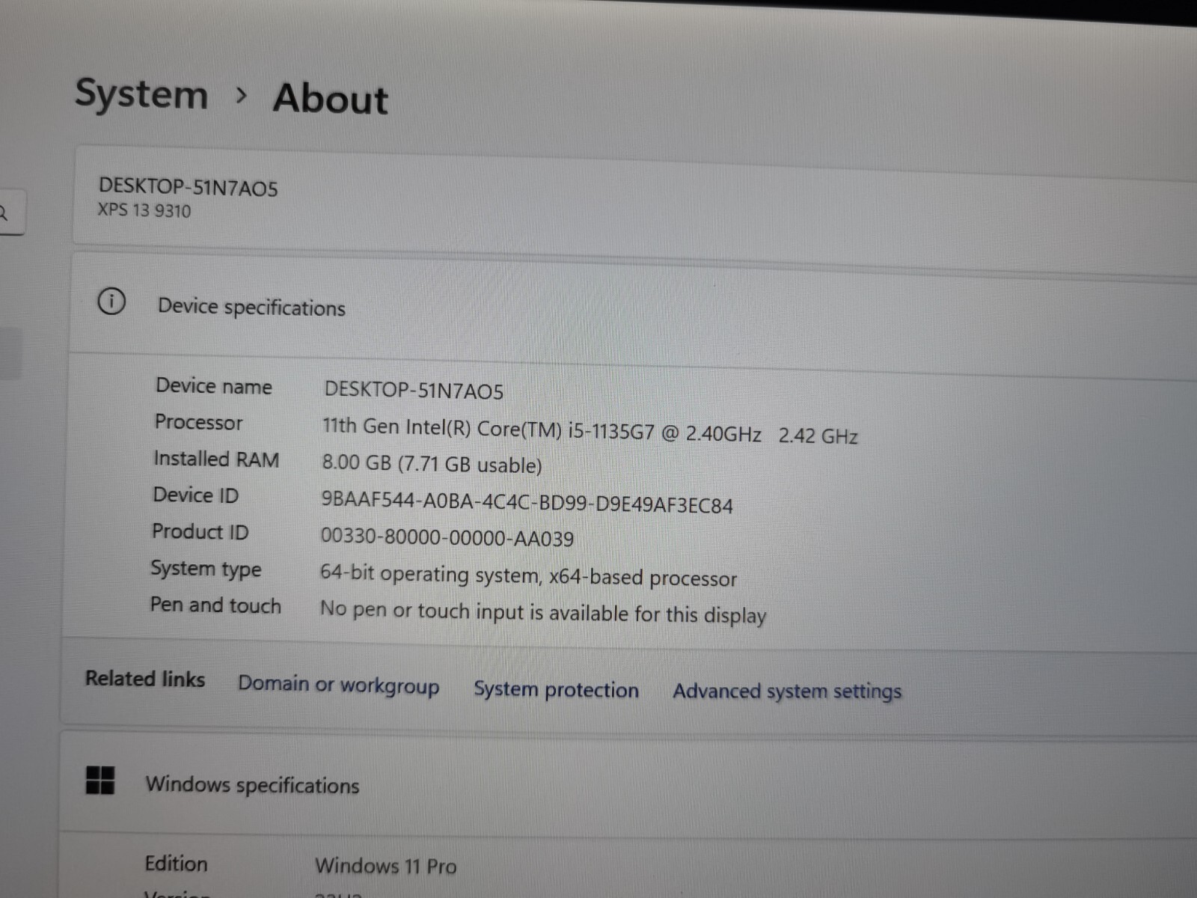Open System protection link
Image resolution: width=1197 pixels, height=898 pixels.
click(556, 689)
